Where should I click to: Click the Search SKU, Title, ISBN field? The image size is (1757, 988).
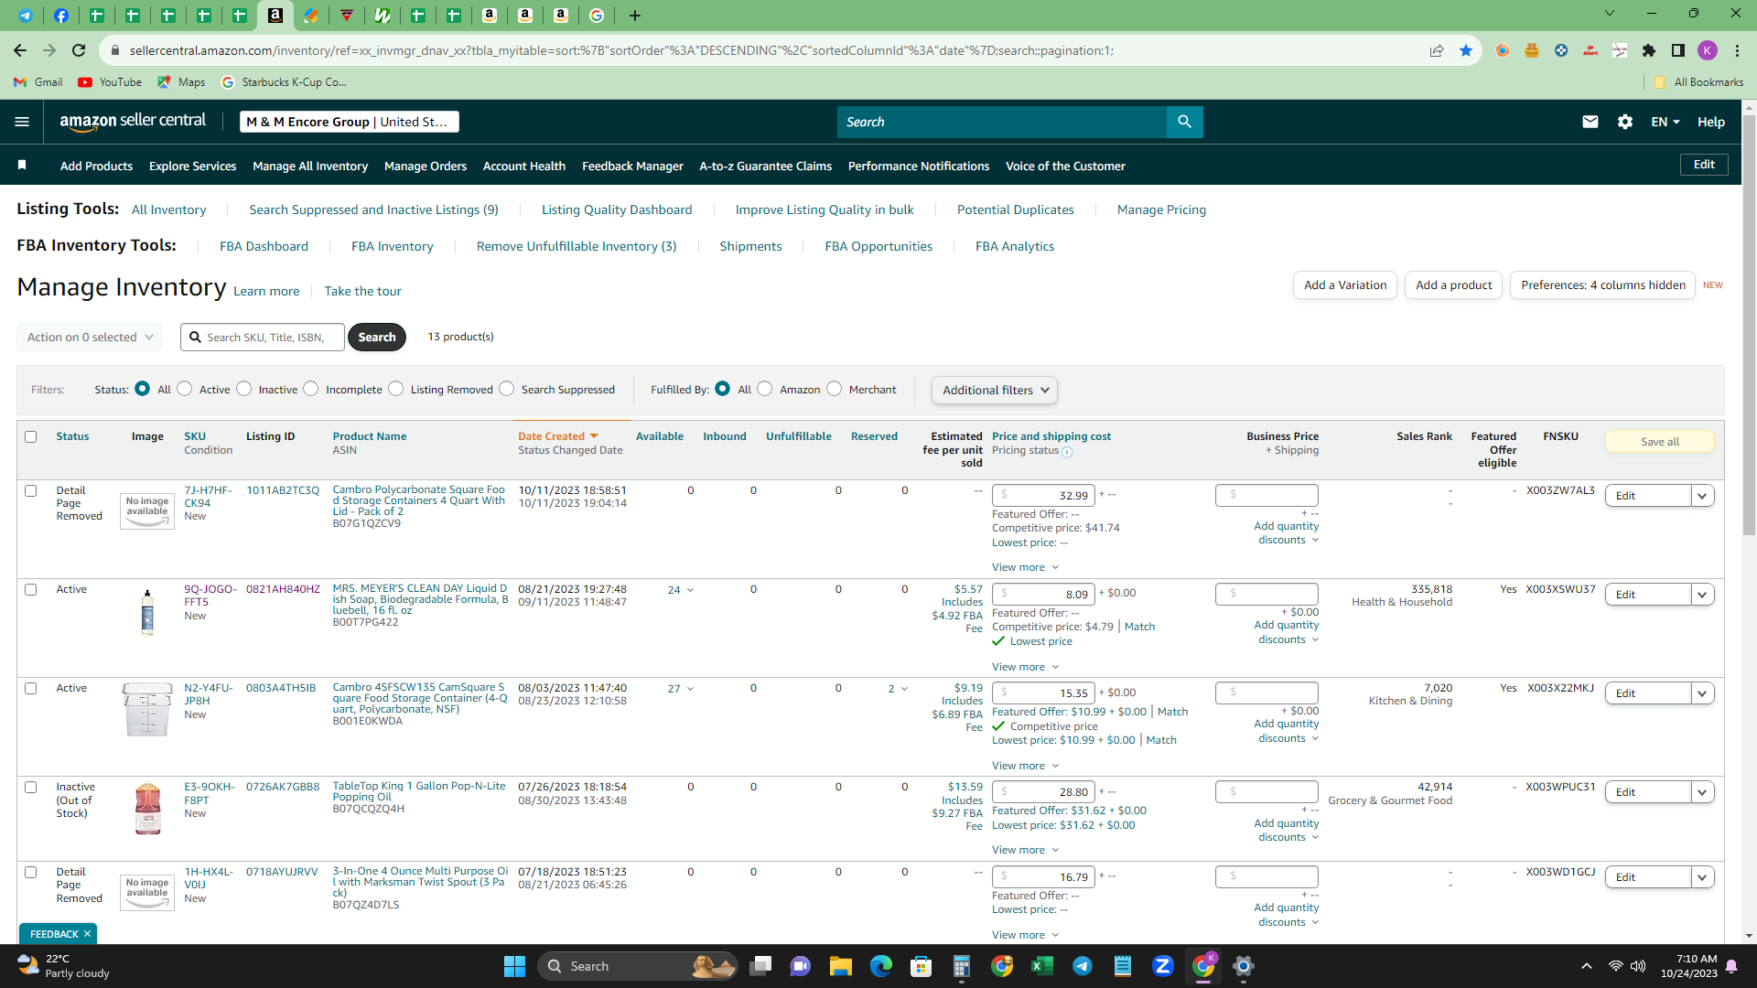263,338
